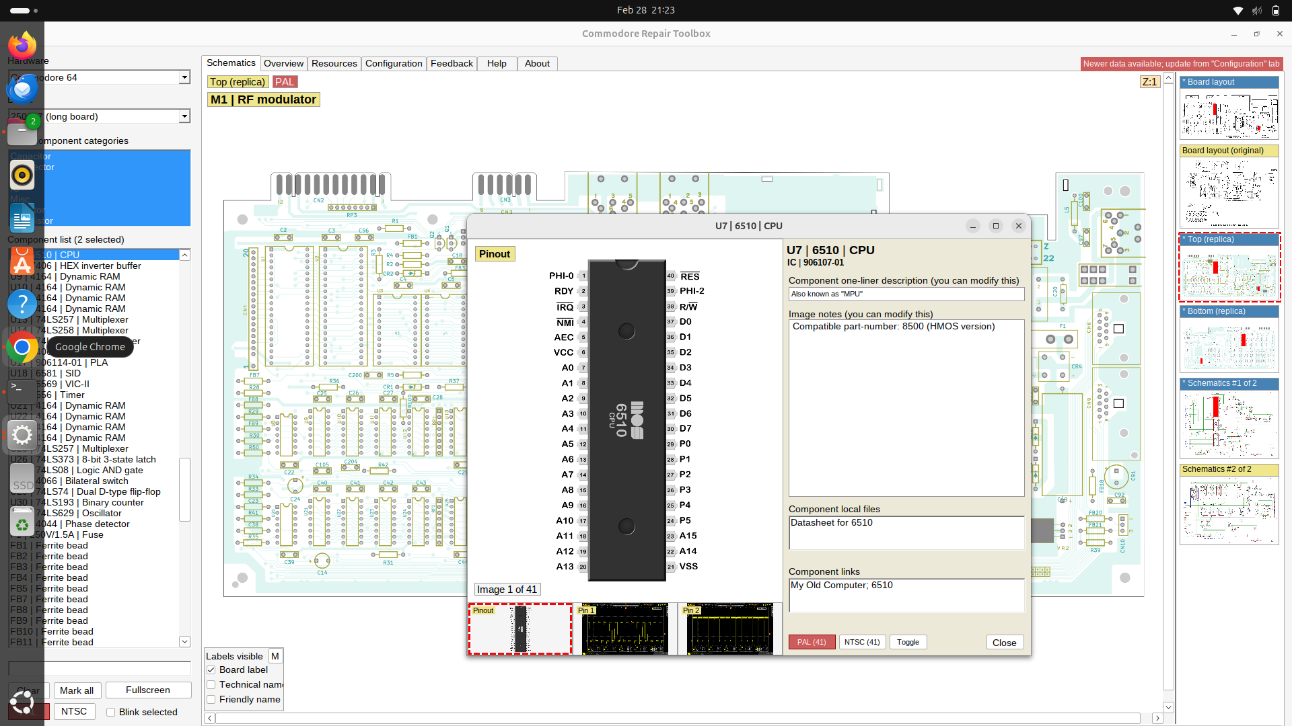Open Settings gear in dock
Image resolution: width=1292 pixels, height=726 pixels.
click(22, 435)
